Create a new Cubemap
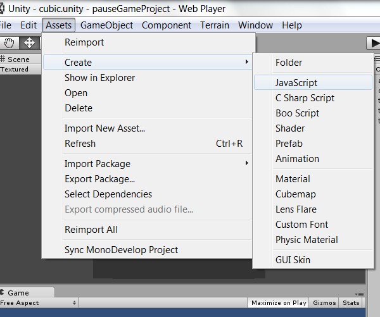Screen dimensions: 380x317 click(x=313, y=194)
